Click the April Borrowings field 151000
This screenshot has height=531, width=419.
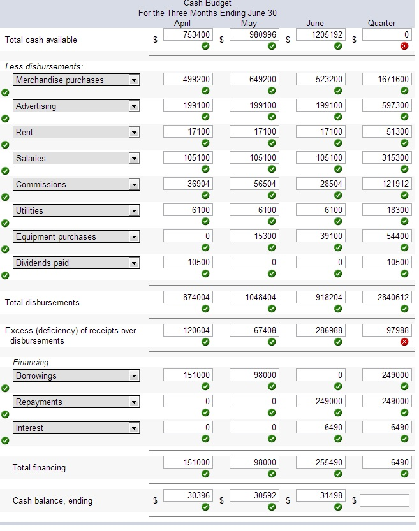[x=188, y=375]
